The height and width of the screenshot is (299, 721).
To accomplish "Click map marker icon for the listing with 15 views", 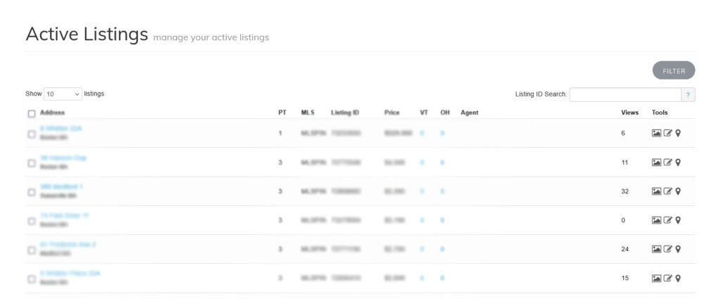I will point(678,279).
